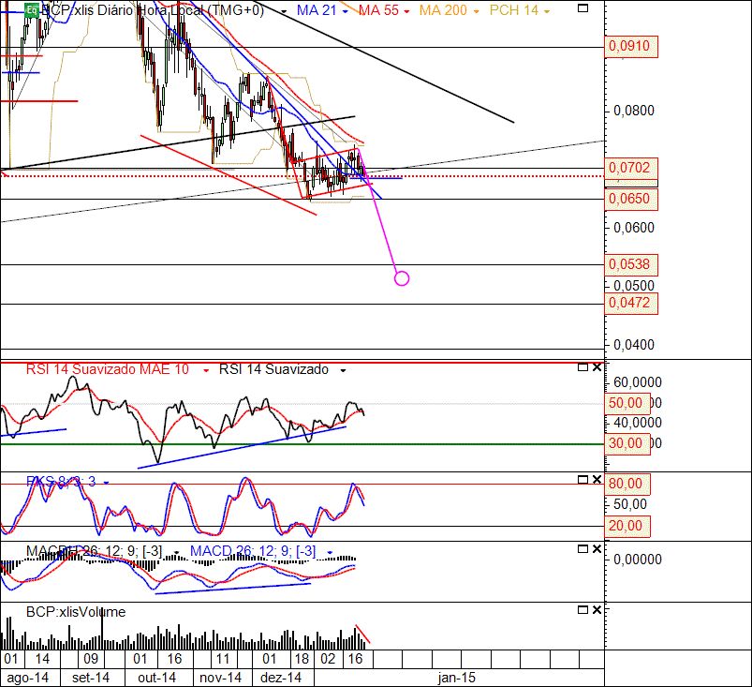Click the MACDH 26; 12; 9; [-3] label

(94, 551)
